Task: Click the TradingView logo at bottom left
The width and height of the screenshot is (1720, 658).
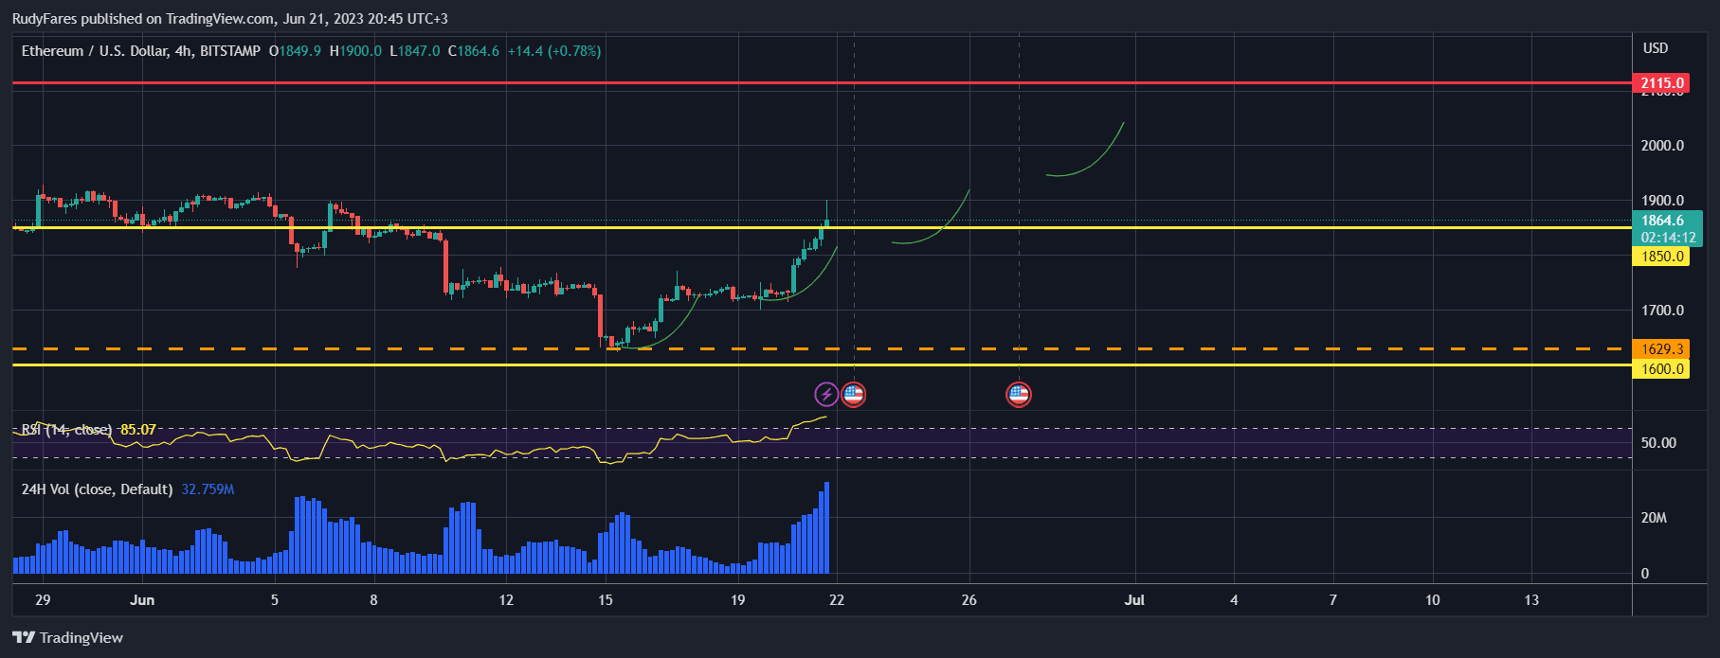Action: click(68, 637)
